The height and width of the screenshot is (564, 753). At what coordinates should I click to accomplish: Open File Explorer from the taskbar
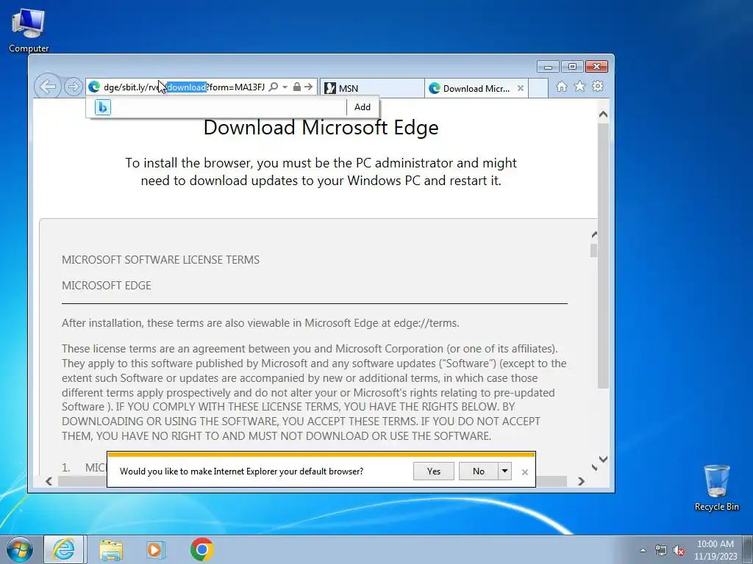111,549
